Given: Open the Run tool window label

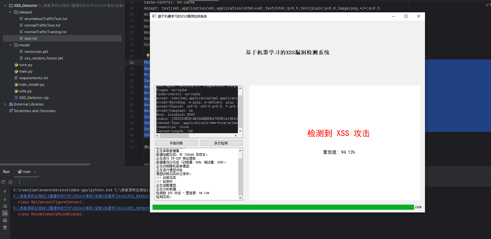Looking at the screenshot, I should click(x=6, y=172).
